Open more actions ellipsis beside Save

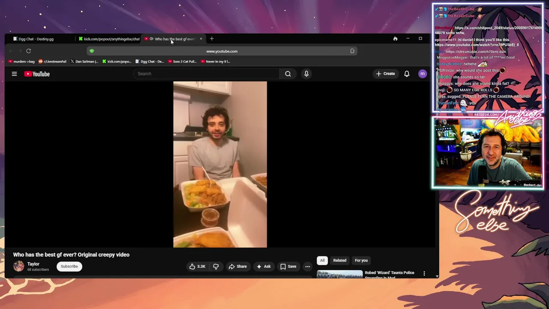tap(308, 267)
